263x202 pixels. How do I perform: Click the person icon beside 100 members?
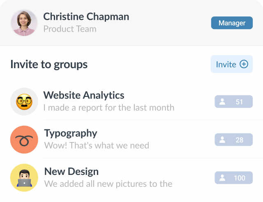(x=222, y=178)
